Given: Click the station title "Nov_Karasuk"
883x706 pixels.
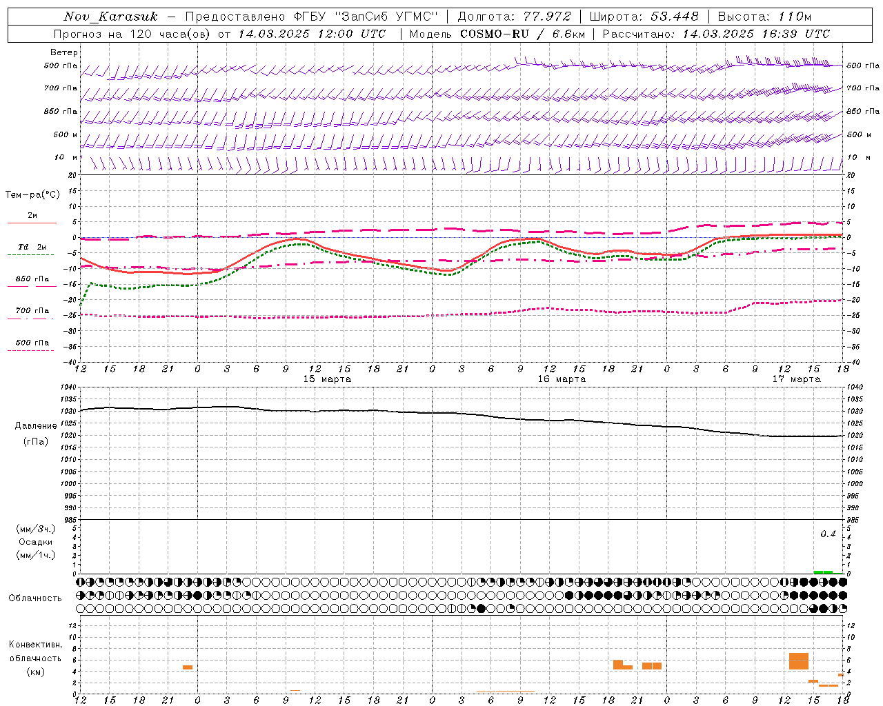Looking at the screenshot, I should pos(110,17).
